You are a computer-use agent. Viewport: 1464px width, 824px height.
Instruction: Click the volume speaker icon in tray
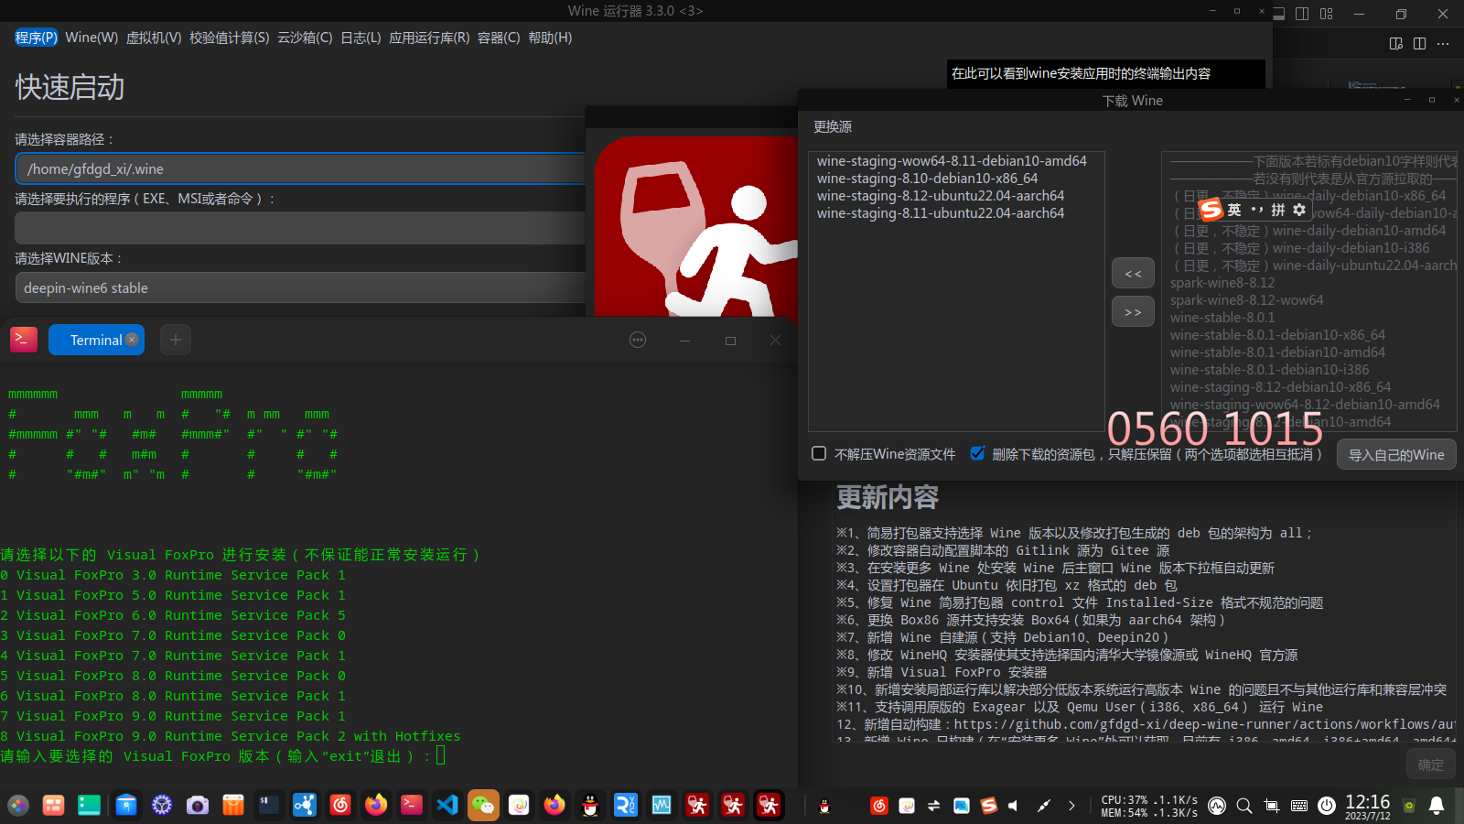(1014, 806)
